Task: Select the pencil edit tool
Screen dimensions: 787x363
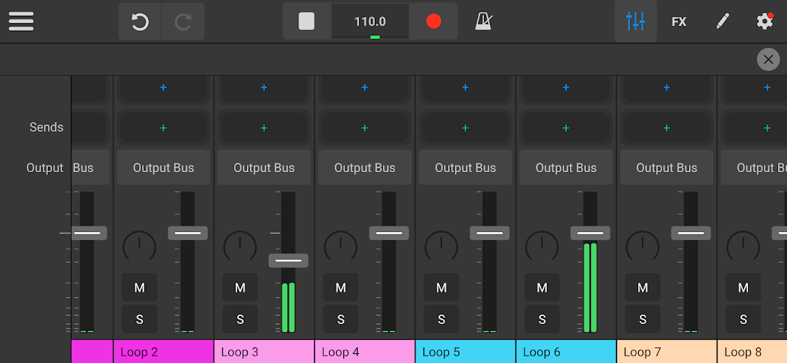Action: (722, 21)
